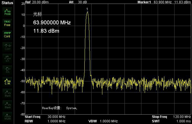
Task: Select the C.W. trace icon
Action: tap(7, 81)
